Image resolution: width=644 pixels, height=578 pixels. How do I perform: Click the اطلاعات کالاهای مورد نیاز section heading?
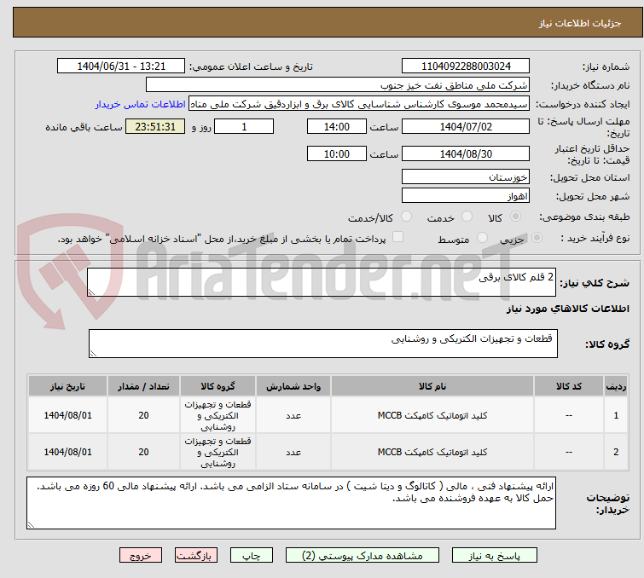(x=567, y=309)
